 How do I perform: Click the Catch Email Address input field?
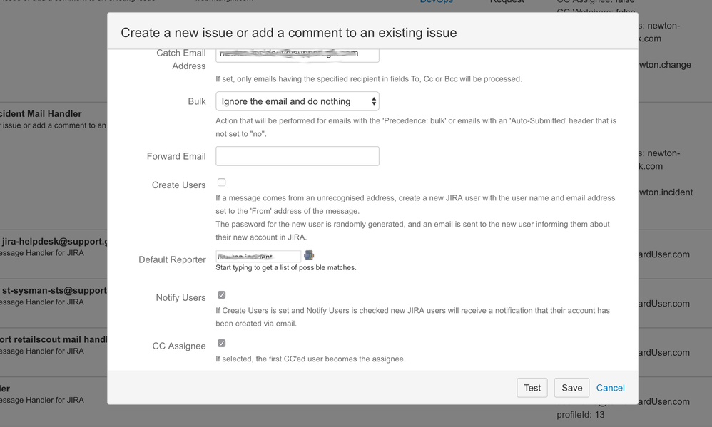tap(297, 56)
